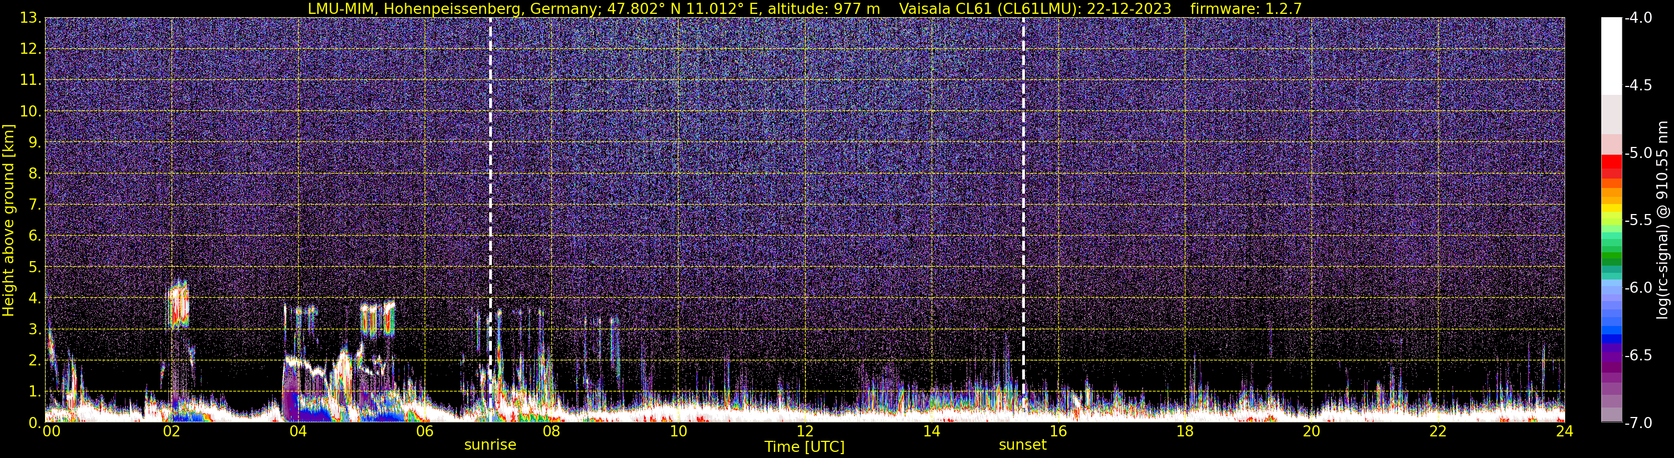
Task: Click the height axis tick label 4
Action: (35, 298)
